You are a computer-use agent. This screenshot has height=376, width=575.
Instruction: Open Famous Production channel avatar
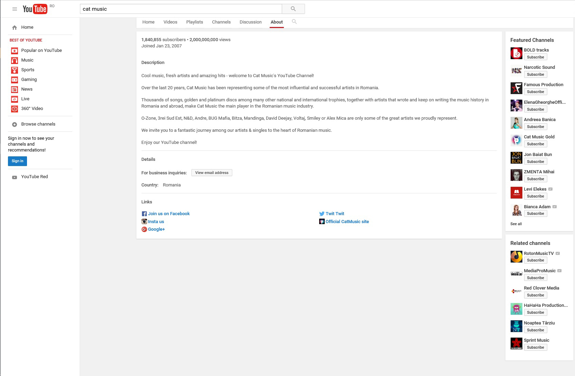pyautogui.click(x=516, y=88)
